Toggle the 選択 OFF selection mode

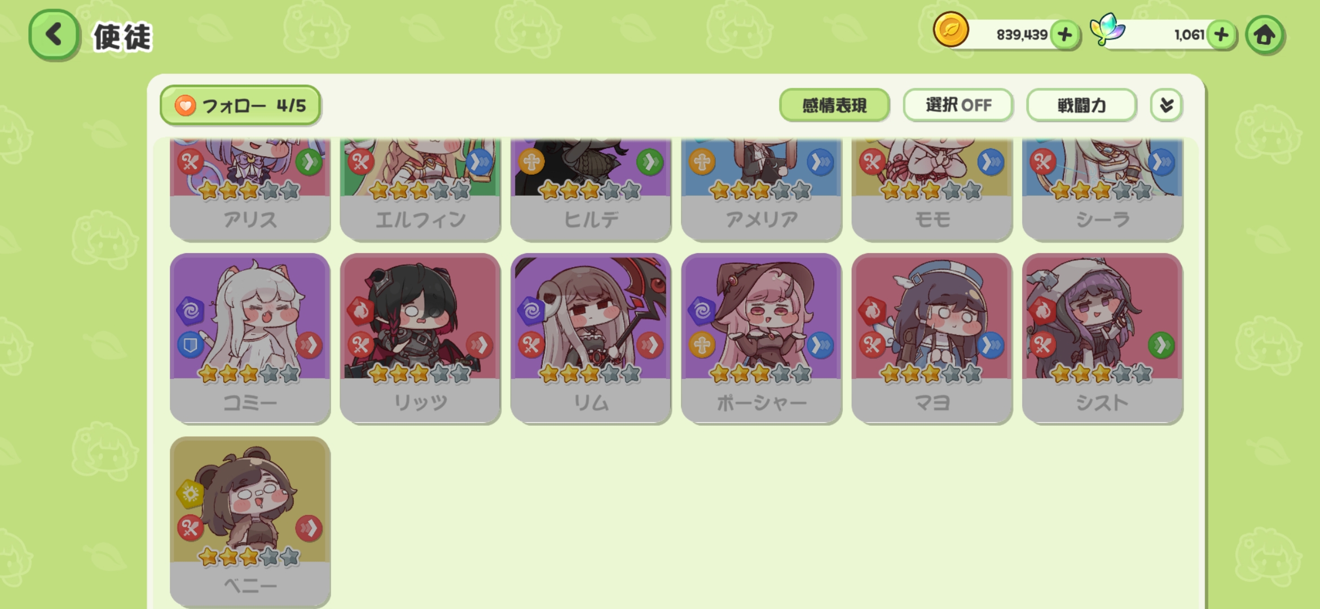click(958, 105)
